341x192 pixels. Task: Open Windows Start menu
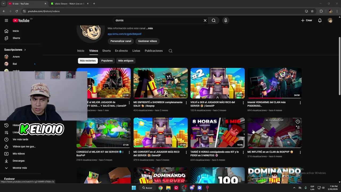pyautogui.click(x=134, y=188)
